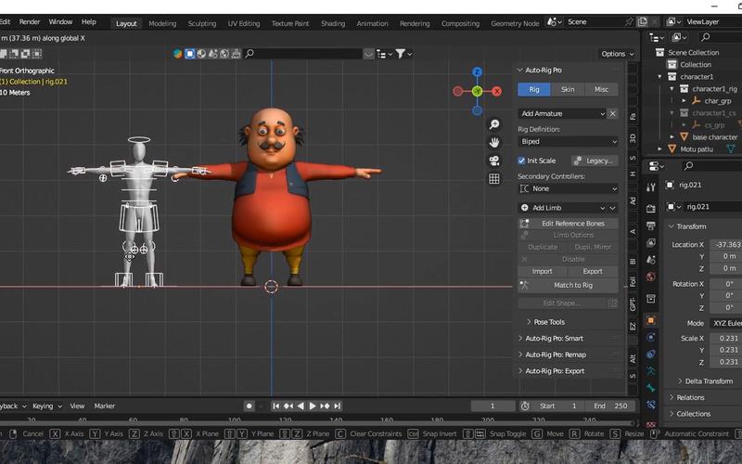Switch to the Modeling workspace tab
Screen dimensions: 742x464
click(x=162, y=23)
